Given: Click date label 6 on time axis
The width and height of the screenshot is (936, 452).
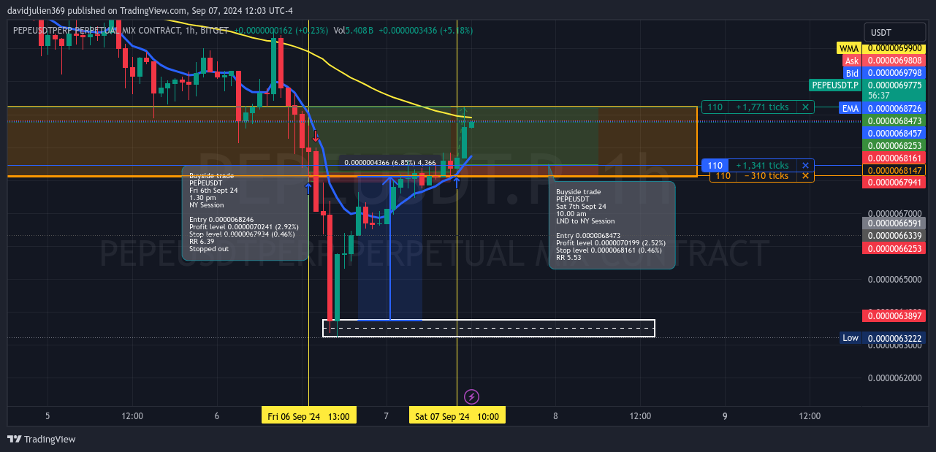Looking at the screenshot, I should tap(217, 416).
